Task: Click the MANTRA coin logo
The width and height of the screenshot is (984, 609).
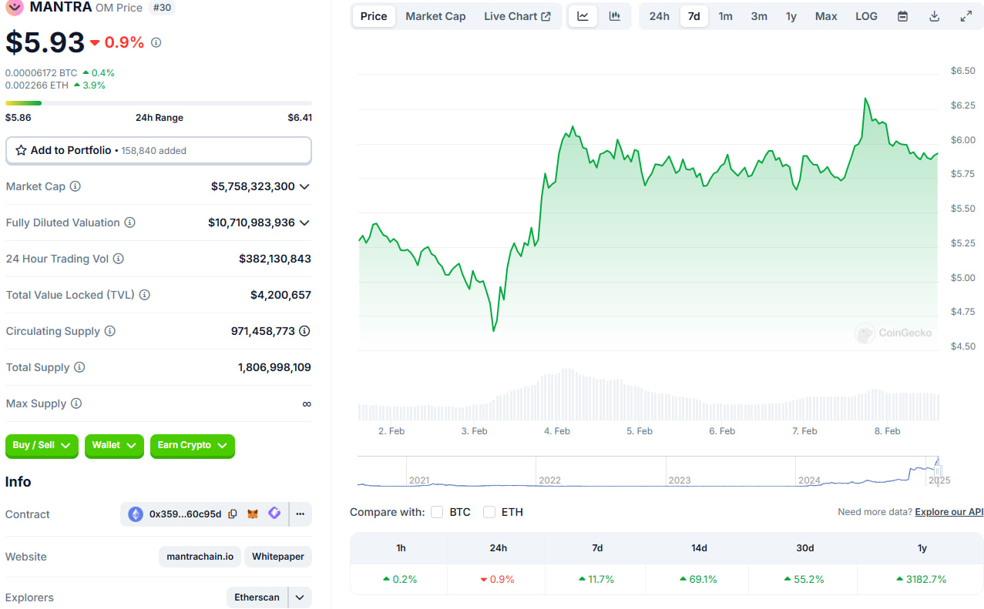Action: pos(15,7)
